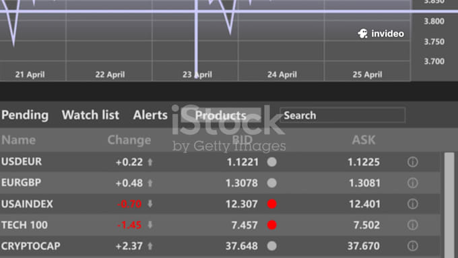Viewport: 458px width, 258px height.
Task: Click the invideo logo on the chart
Action: pos(381,34)
